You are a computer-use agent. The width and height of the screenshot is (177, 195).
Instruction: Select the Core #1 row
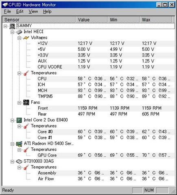(x=106, y=138)
